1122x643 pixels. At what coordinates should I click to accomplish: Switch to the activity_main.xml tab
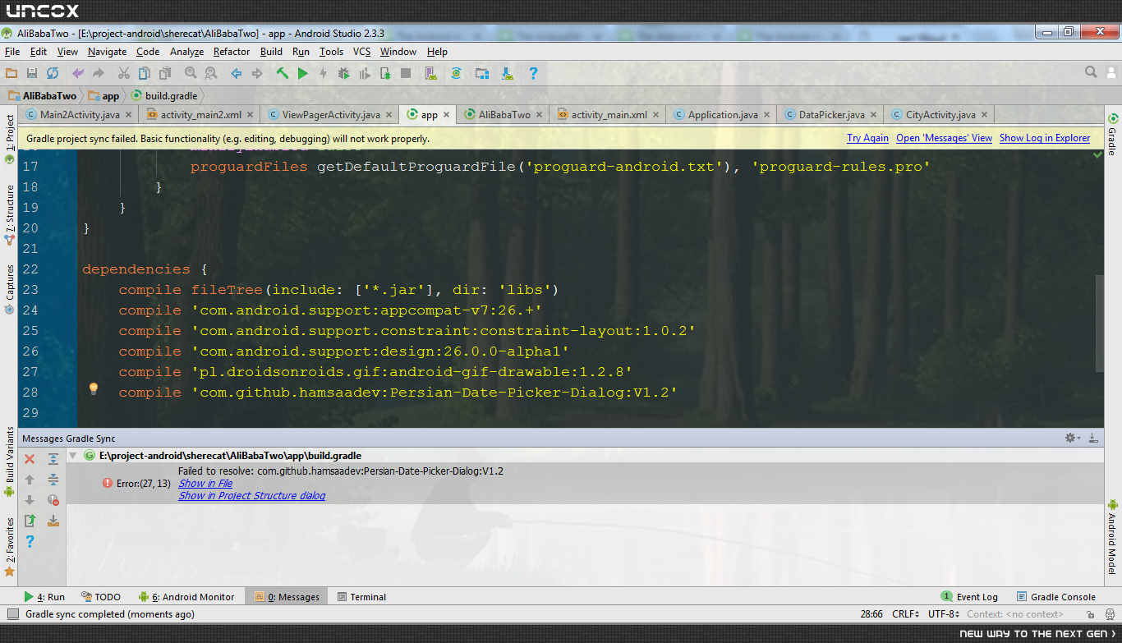(609, 115)
